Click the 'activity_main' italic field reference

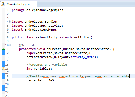tap(83, 57)
